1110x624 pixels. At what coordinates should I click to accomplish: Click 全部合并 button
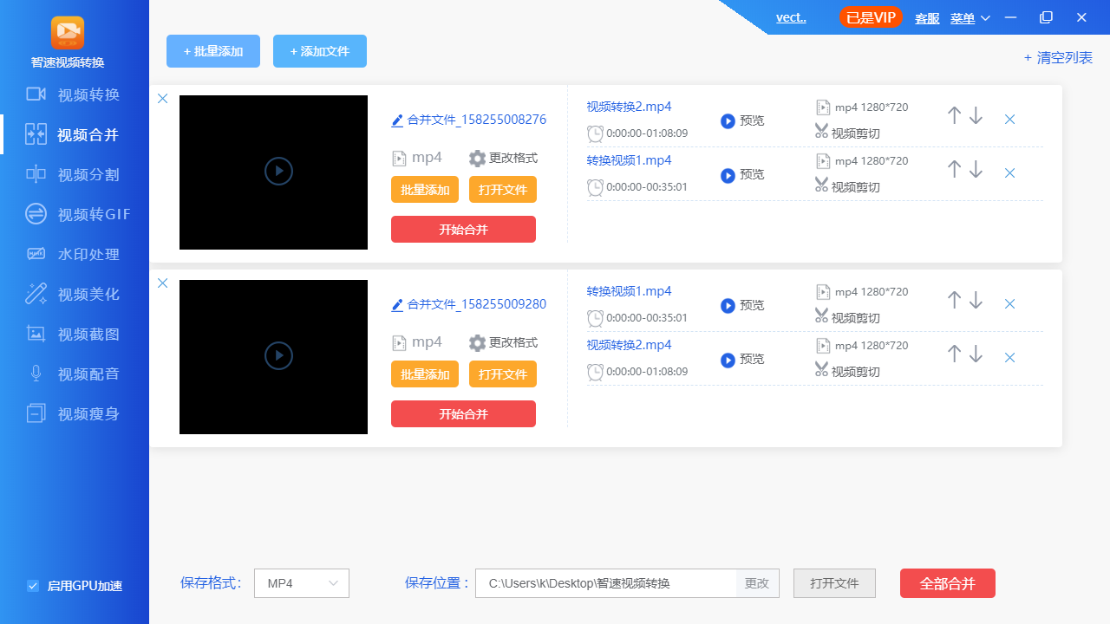947,583
